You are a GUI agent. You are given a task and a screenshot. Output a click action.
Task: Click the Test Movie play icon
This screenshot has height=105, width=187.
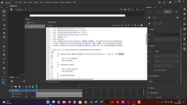click(x=170, y=2)
